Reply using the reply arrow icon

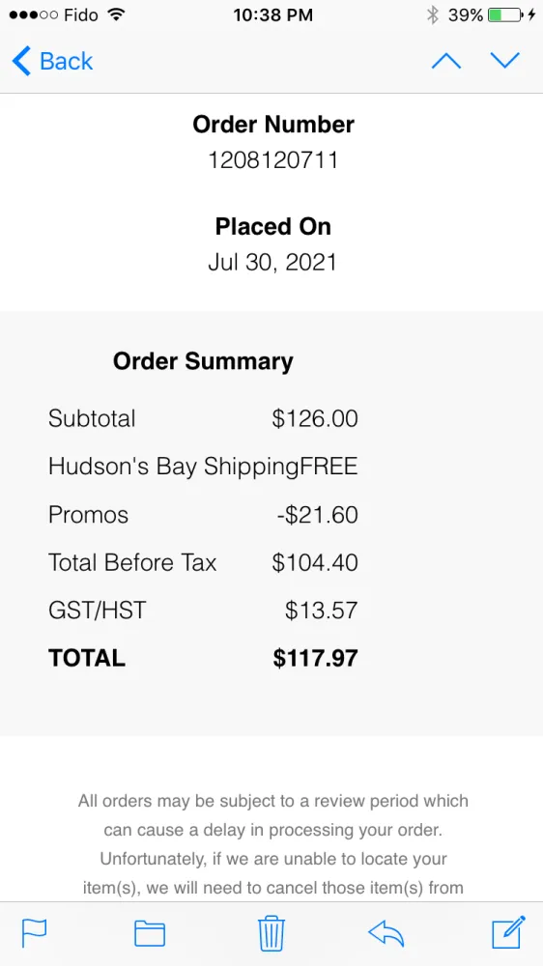point(386,933)
